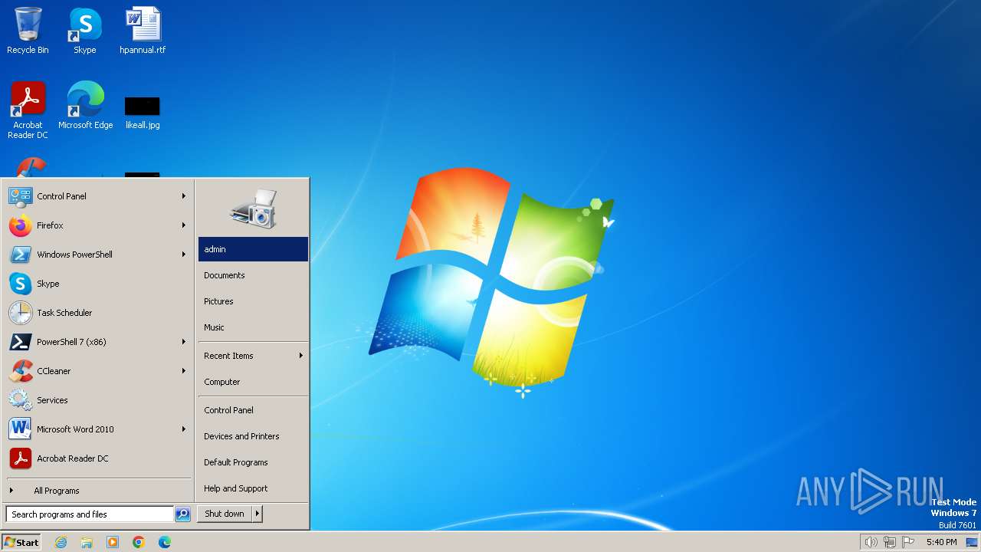The image size is (981, 552).
Task: Click the CCleaner icon in Start menu
Action: [20, 371]
